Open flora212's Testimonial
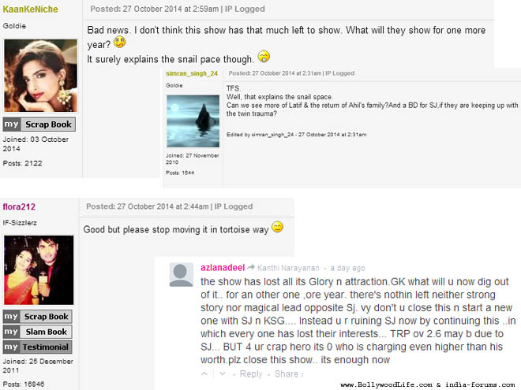The width and height of the screenshot is (521, 390). (38, 347)
